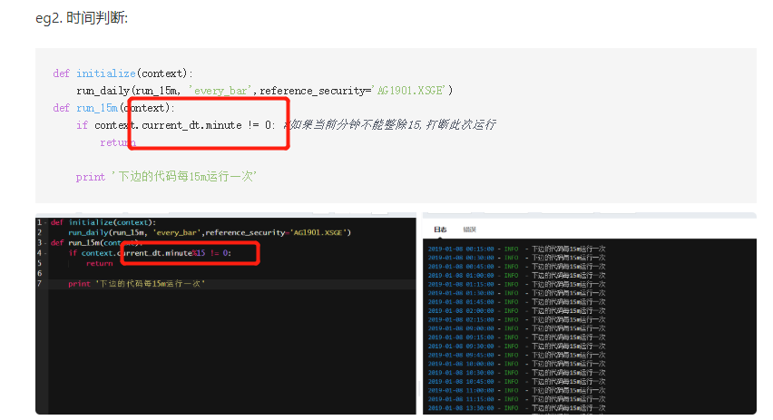Image resolution: width=773 pixels, height=420 pixels.
Task: Click the red highlight box in the dark editor
Action: tap(190, 253)
